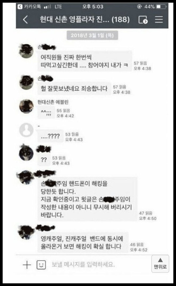The image size is (176, 286).
Task: Open the avatar beside the ?? message
Action: (x=26, y=153)
